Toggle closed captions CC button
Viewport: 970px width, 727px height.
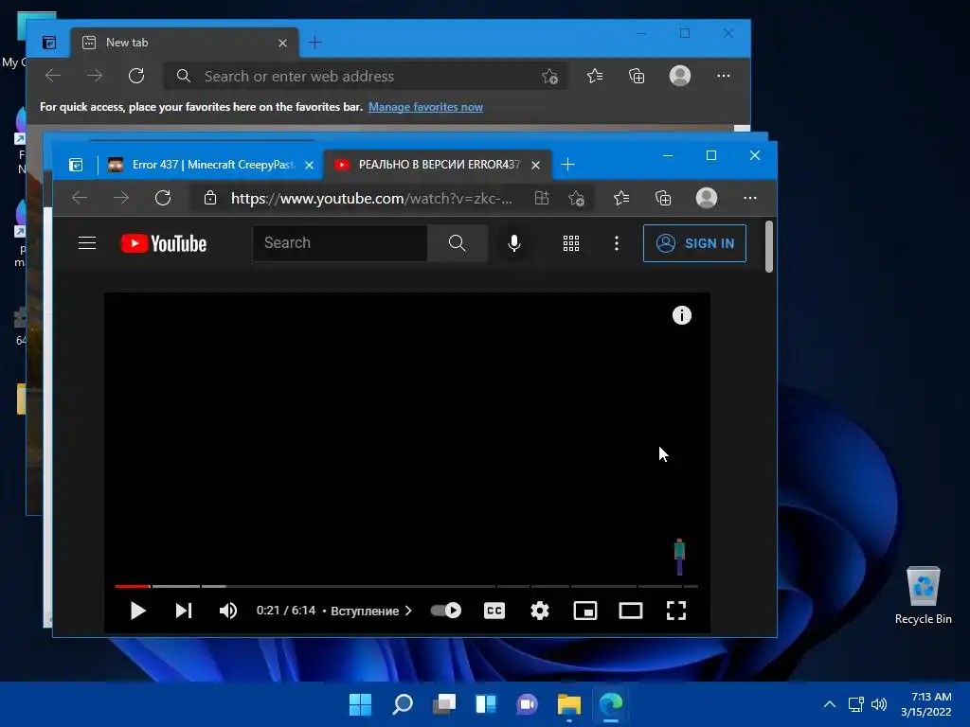coord(494,611)
